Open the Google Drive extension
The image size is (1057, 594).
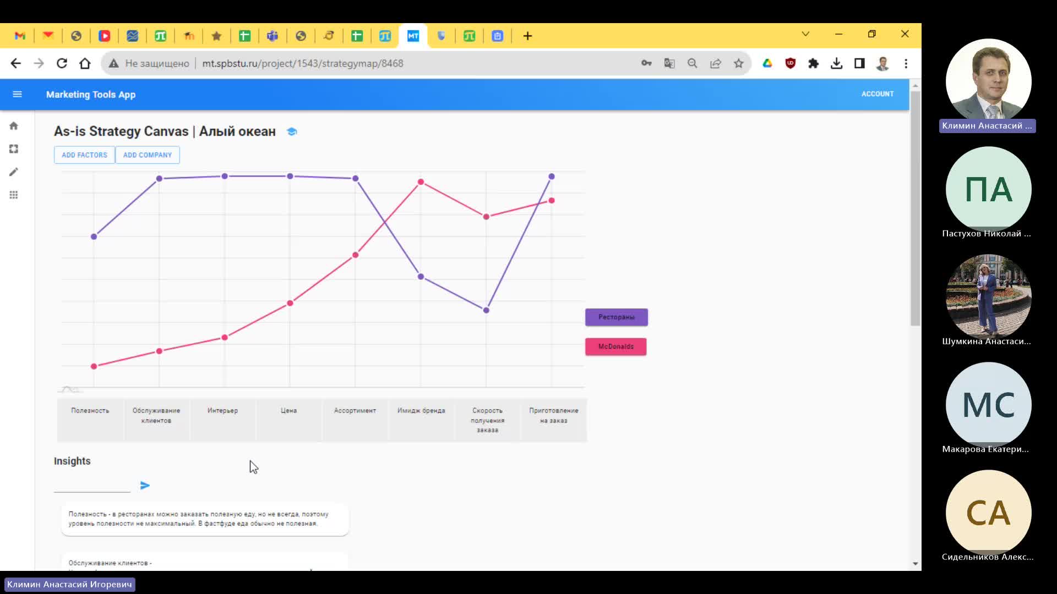pyautogui.click(x=767, y=63)
